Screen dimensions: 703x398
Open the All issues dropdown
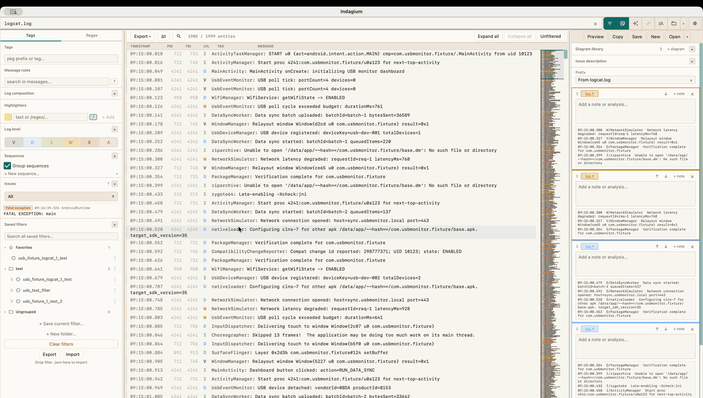point(61,196)
